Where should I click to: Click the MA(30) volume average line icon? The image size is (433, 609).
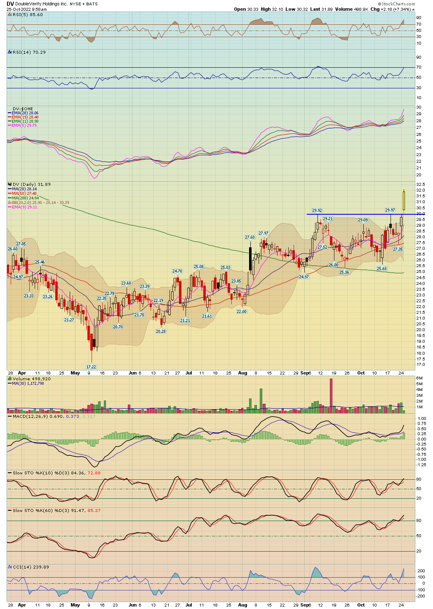click(9, 384)
